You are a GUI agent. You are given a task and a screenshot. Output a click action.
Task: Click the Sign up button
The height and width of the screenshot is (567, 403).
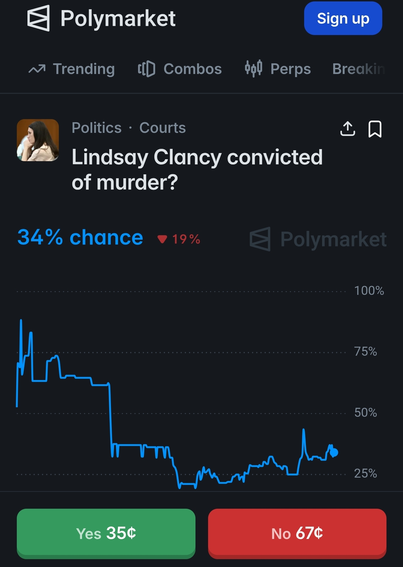tap(343, 18)
